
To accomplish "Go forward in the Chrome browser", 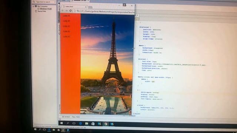I will [x=66, y=11].
